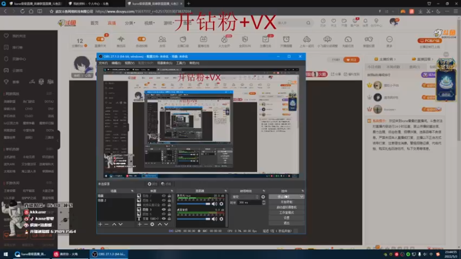Toggle visibility of 文本 (GDI+) source
461x259 pixels.
[x=164, y=219]
